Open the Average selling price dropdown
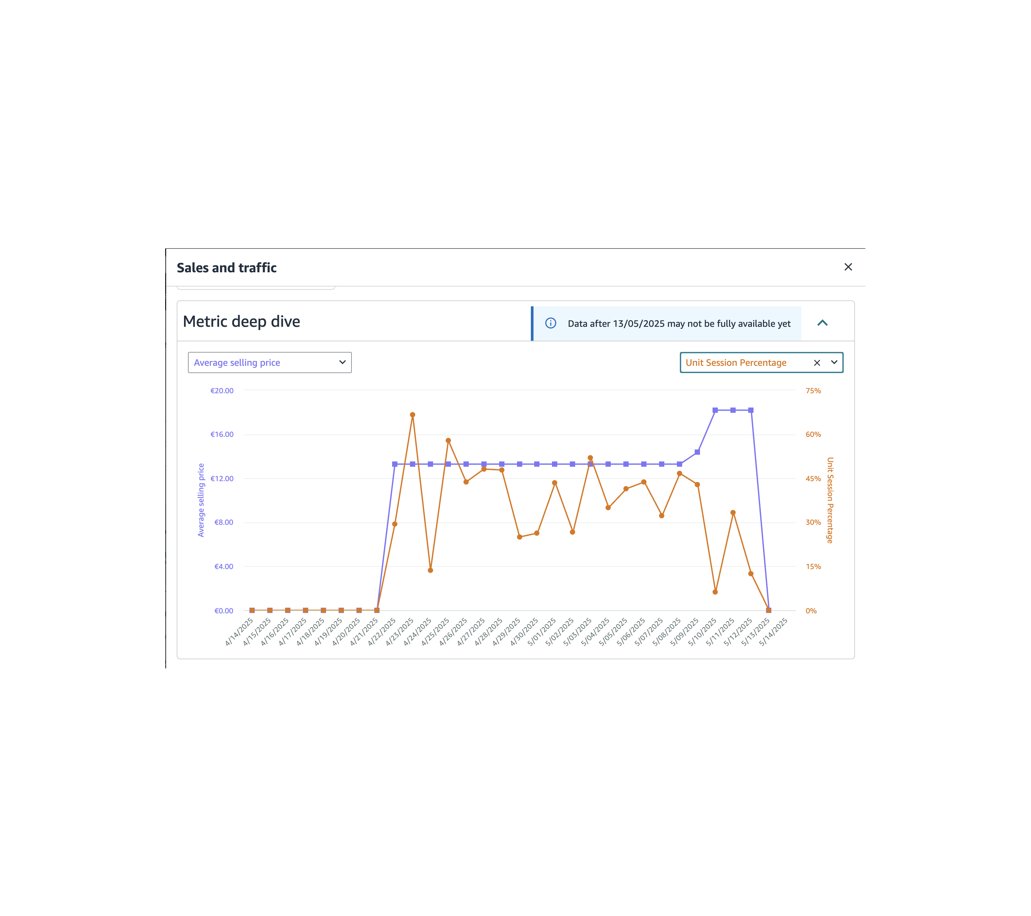The image size is (1031, 916). 269,363
